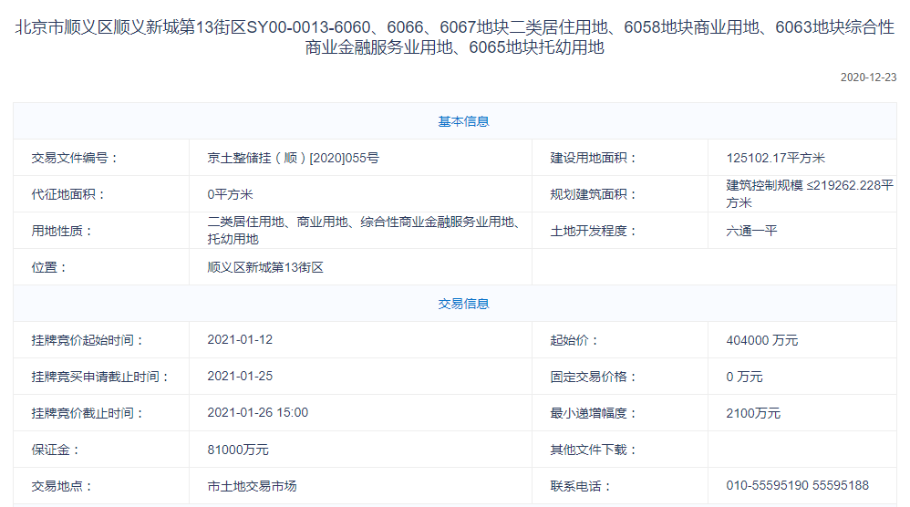Select the 交易信息 section header
This screenshot has height=507, width=910.
(463, 304)
